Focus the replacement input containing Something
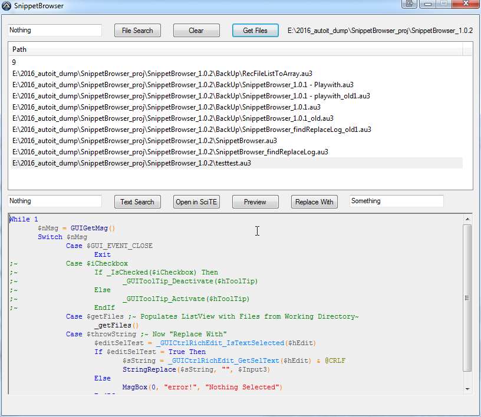This screenshot has height=417, width=481. (396, 201)
